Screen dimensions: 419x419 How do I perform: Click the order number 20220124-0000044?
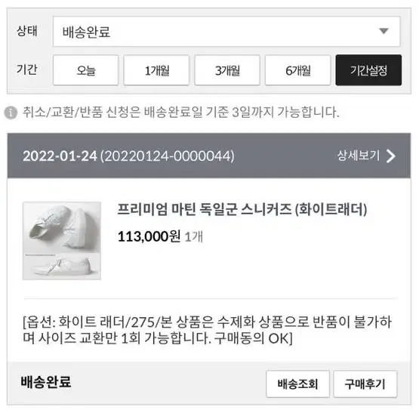[168, 156]
